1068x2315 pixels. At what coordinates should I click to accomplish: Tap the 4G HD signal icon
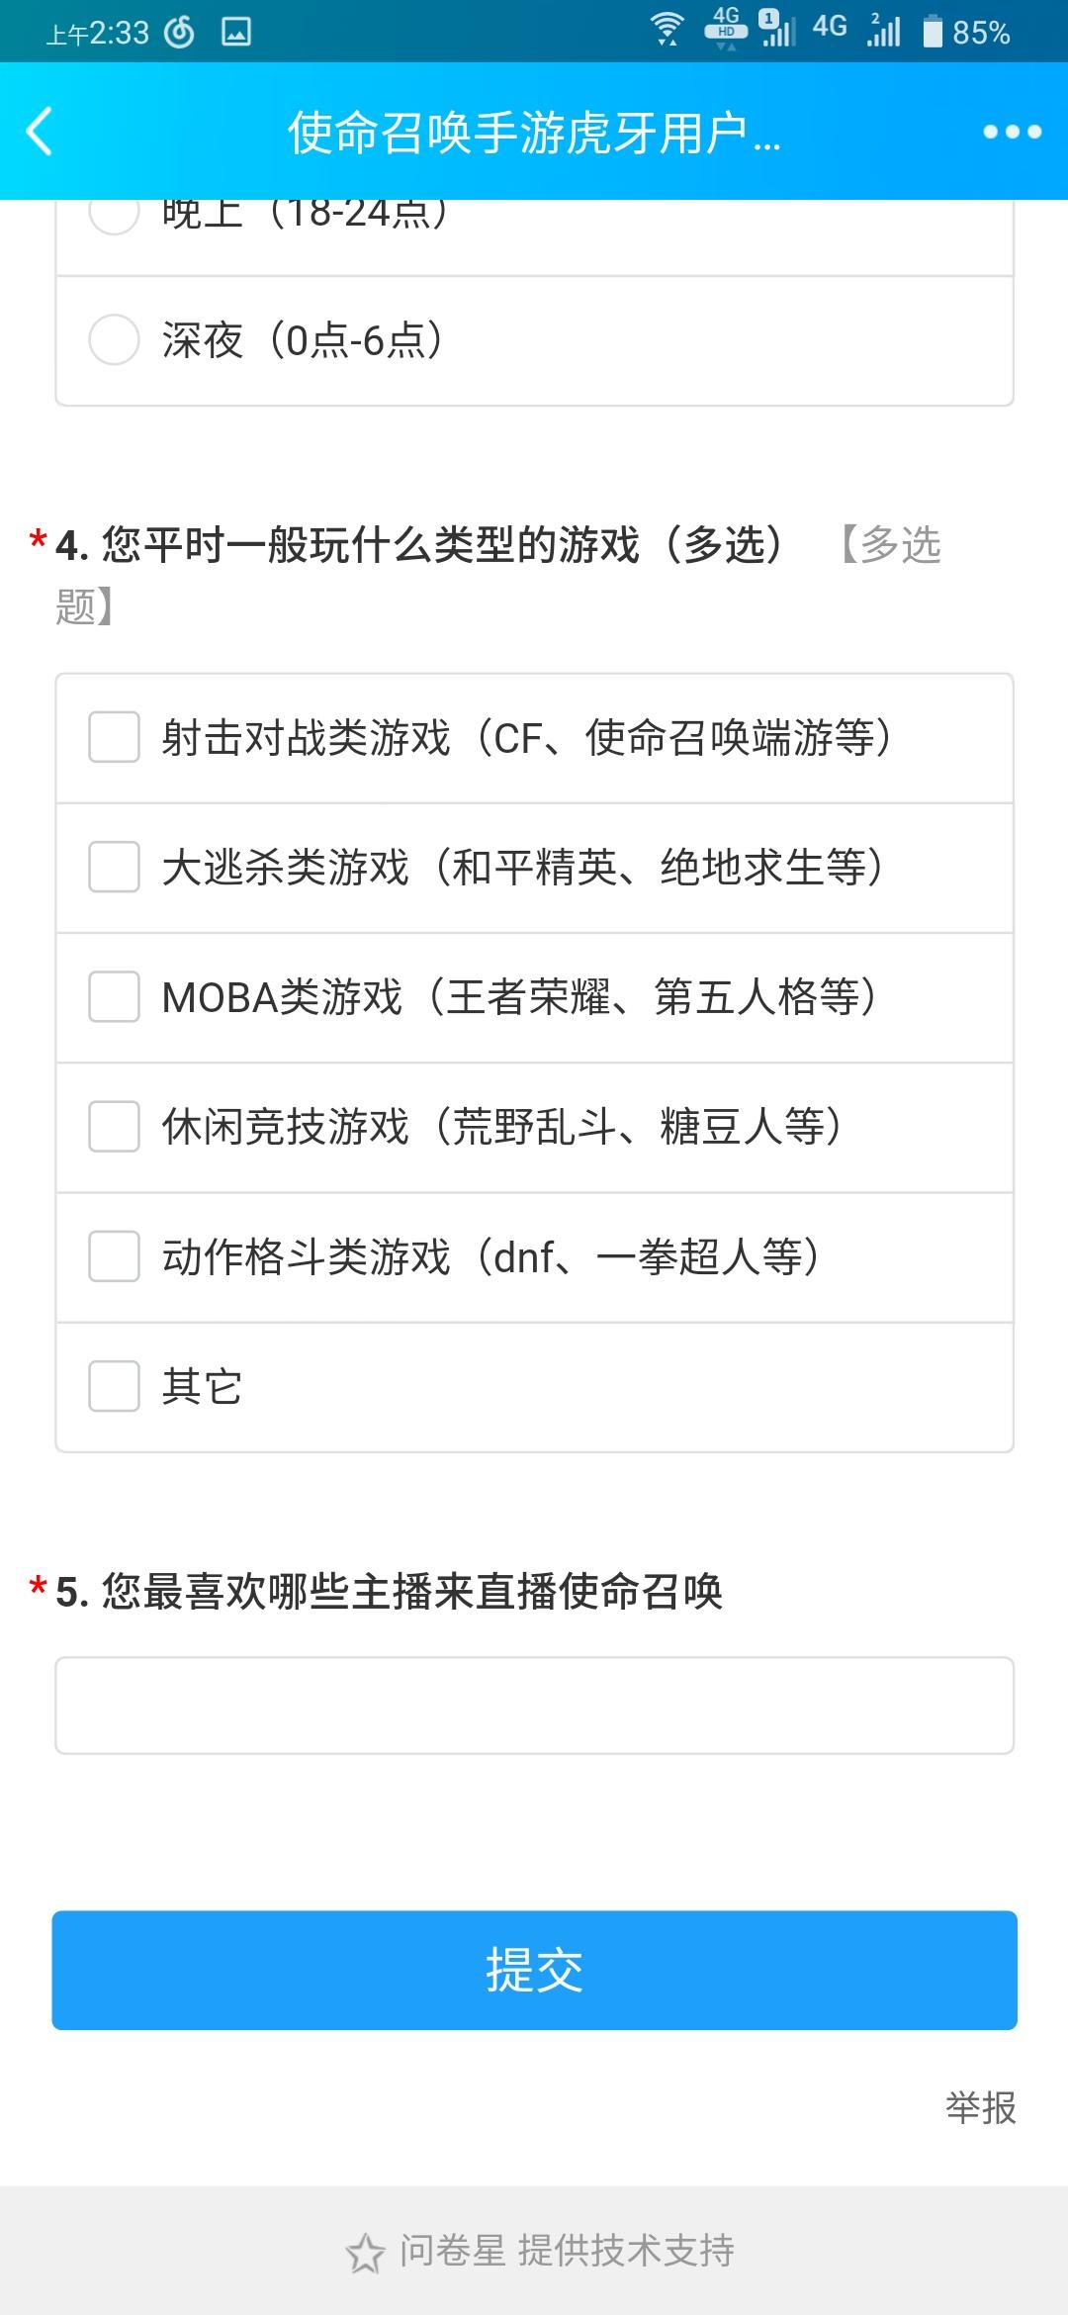pyautogui.click(x=726, y=28)
